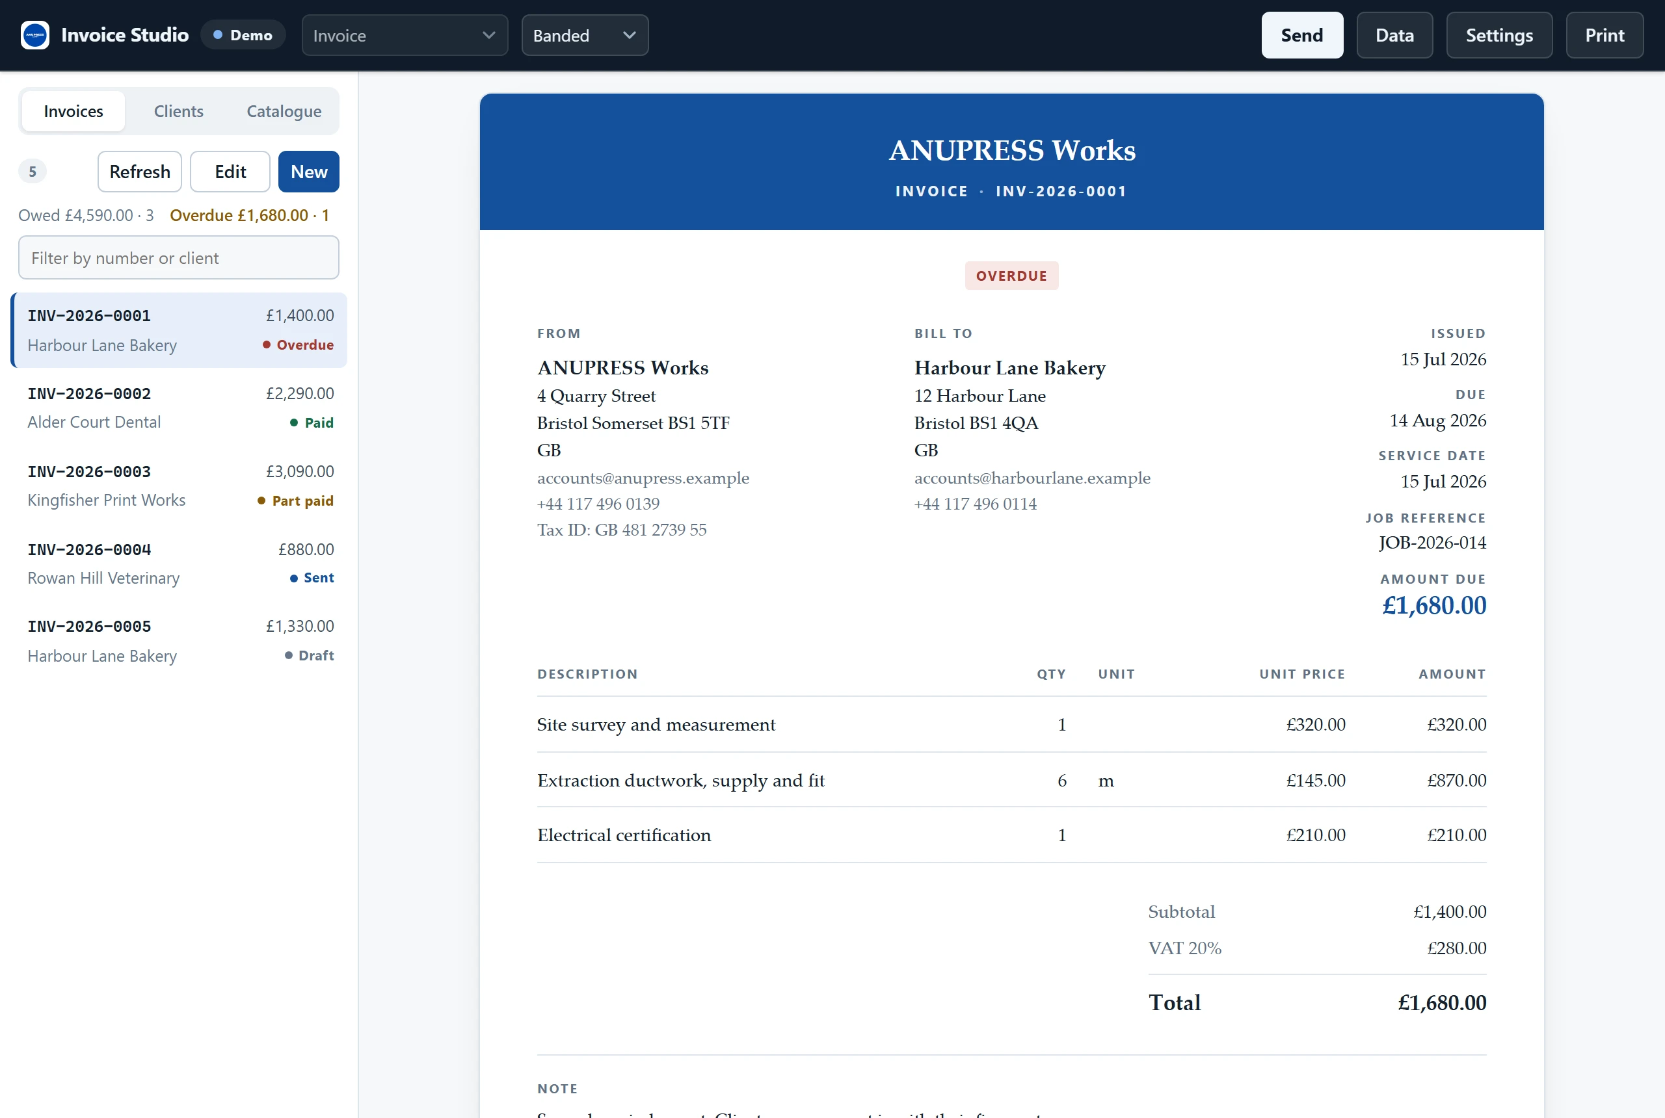Select the draft invoice INV-2026-0005

[180, 640]
